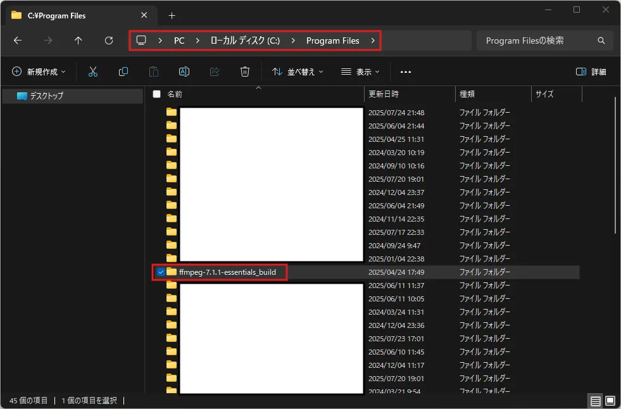621x409 pixels.
Task: Minimize the File Explorer window
Action: click(x=548, y=9)
